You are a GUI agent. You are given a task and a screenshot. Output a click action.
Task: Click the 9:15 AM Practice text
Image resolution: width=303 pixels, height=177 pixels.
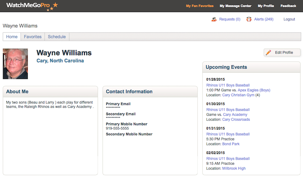pyautogui.click(x=220, y=163)
